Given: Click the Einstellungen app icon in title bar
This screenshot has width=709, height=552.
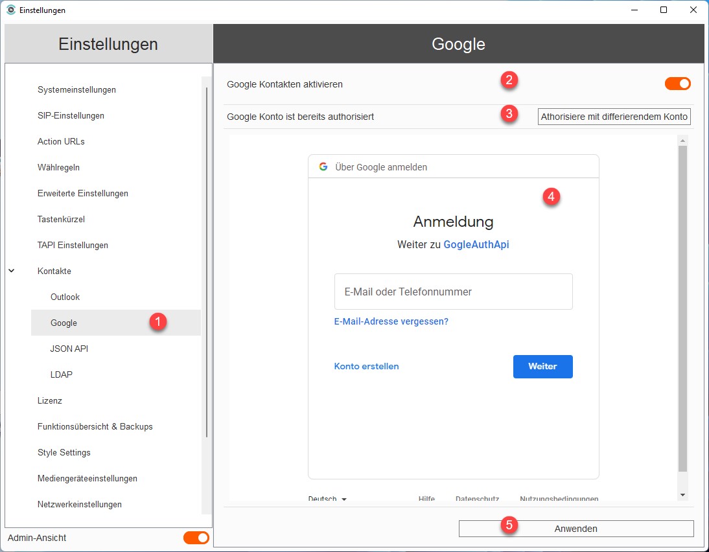Looking at the screenshot, I should [11, 10].
